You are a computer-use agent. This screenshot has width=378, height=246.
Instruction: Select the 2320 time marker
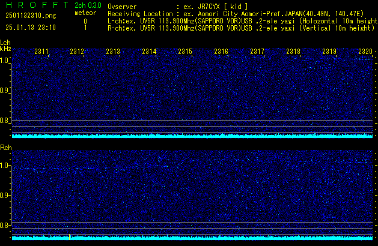pyautogui.click(x=365, y=52)
